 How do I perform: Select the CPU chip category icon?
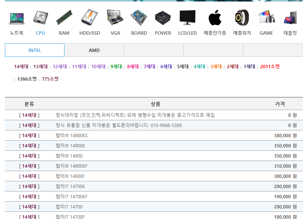[x=40, y=18]
